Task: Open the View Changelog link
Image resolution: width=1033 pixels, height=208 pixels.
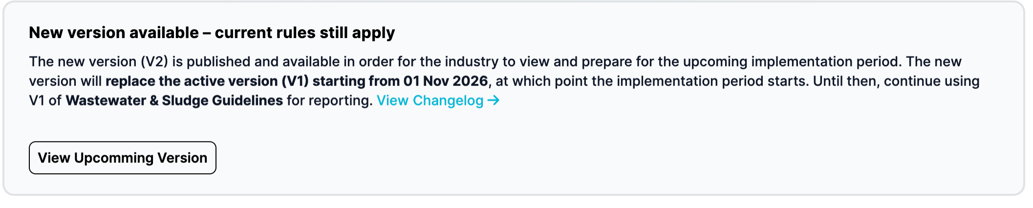Action: (430, 101)
